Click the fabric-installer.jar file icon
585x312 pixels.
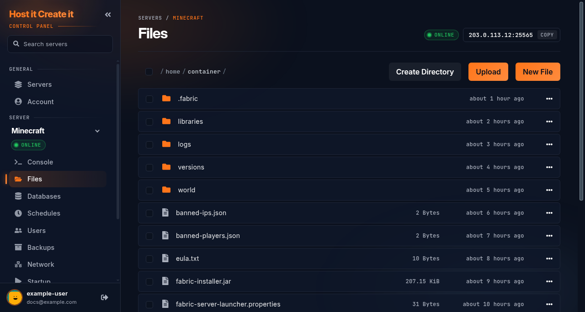(165, 281)
